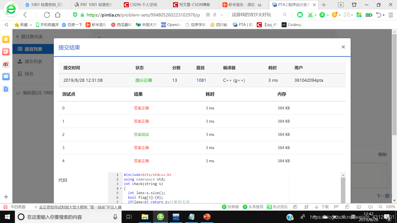The height and width of the screenshot is (223, 397).
Task: Open the browser hamburger menu
Action: [391, 15]
